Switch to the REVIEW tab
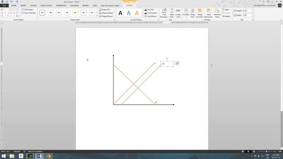 [x=85, y=5]
